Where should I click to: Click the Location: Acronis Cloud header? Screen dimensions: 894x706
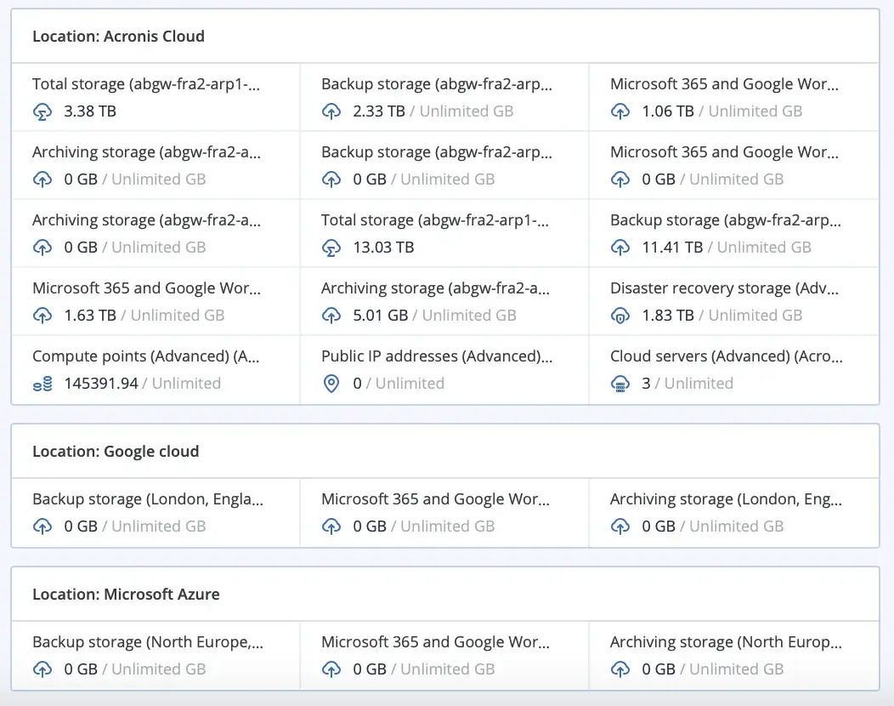pyautogui.click(x=118, y=37)
